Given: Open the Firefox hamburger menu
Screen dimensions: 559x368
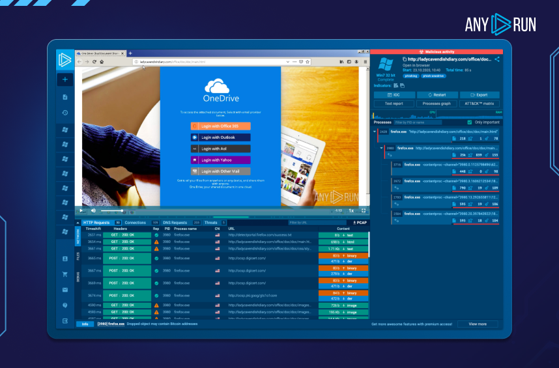Looking at the screenshot, I should click(365, 62).
